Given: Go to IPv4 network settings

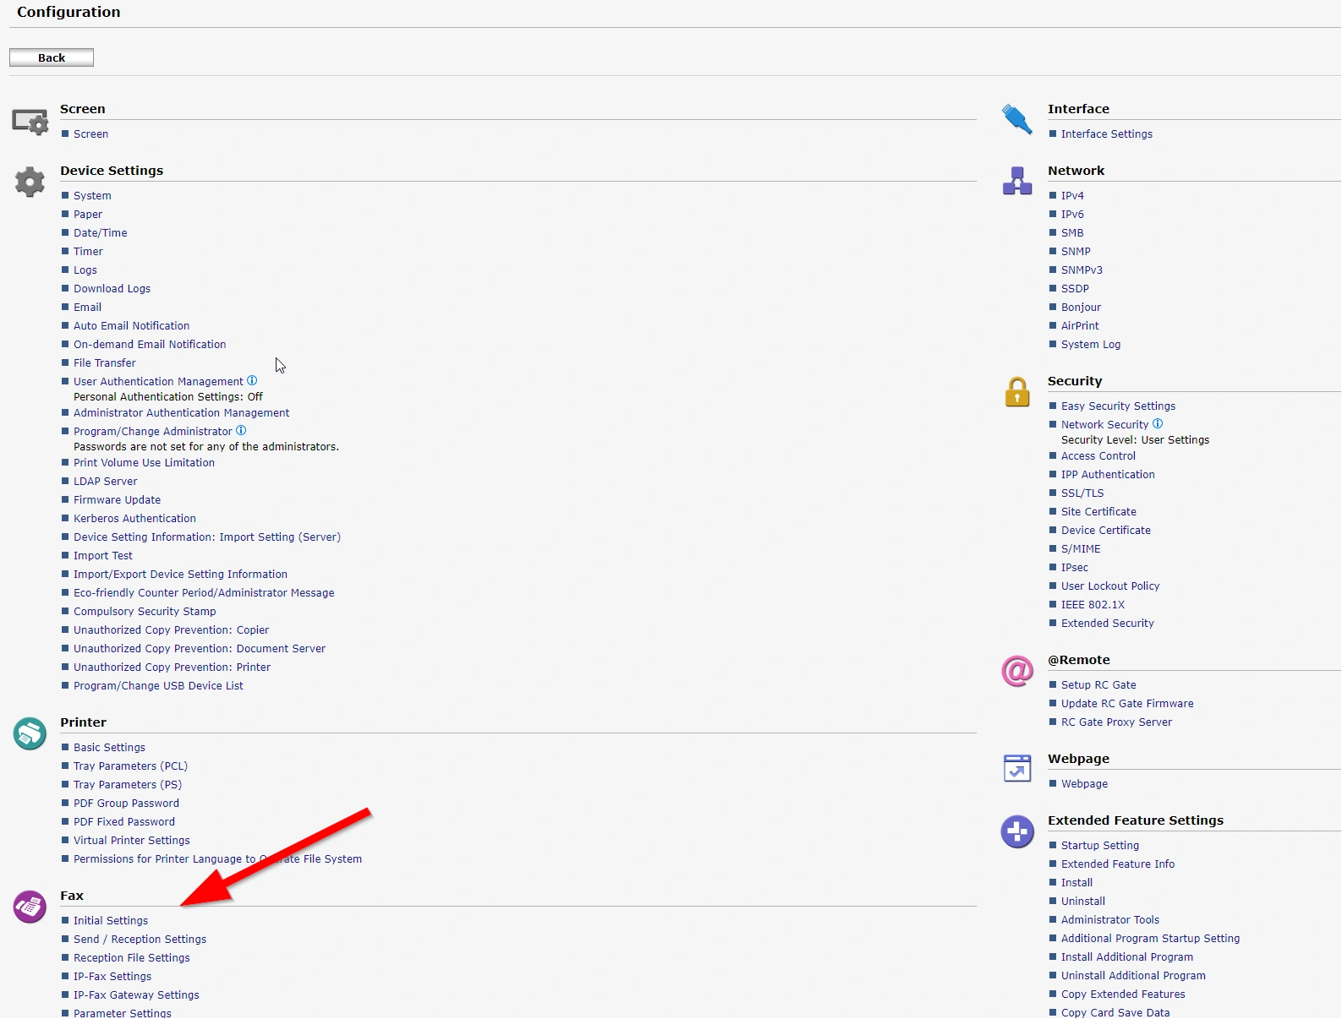Looking at the screenshot, I should tap(1072, 196).
